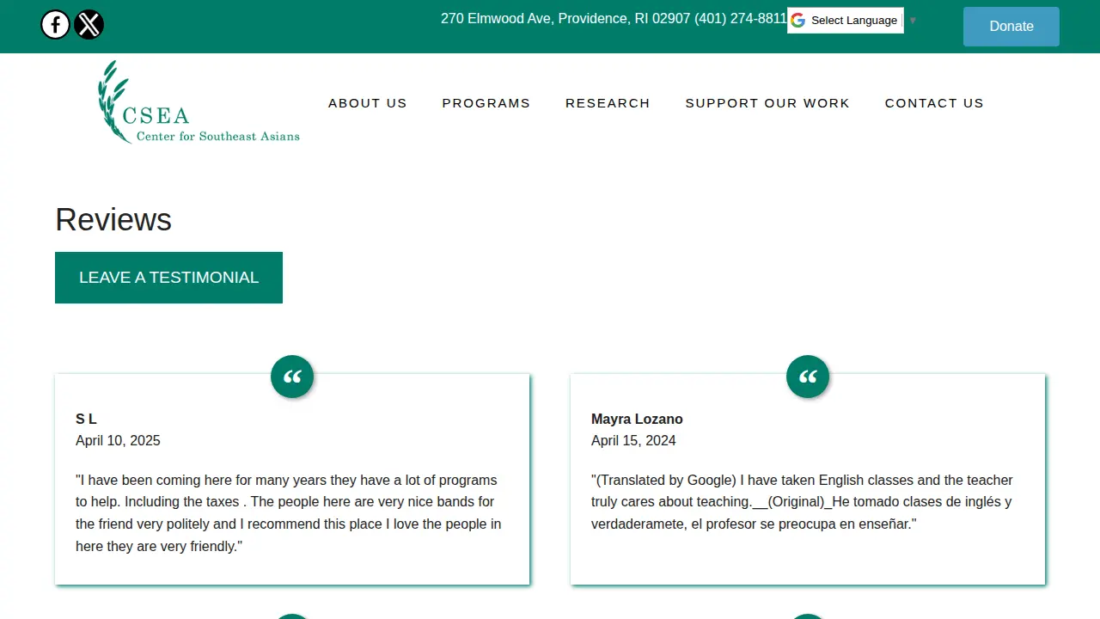Click the Reviews page heading
Screen dimensions: 1100x619
pyautogui.click(x=113, y=220)
